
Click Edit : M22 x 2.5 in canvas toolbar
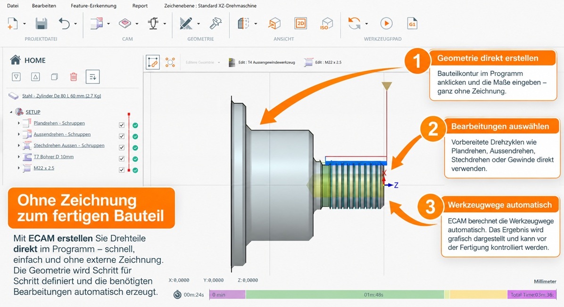point(323,62)
